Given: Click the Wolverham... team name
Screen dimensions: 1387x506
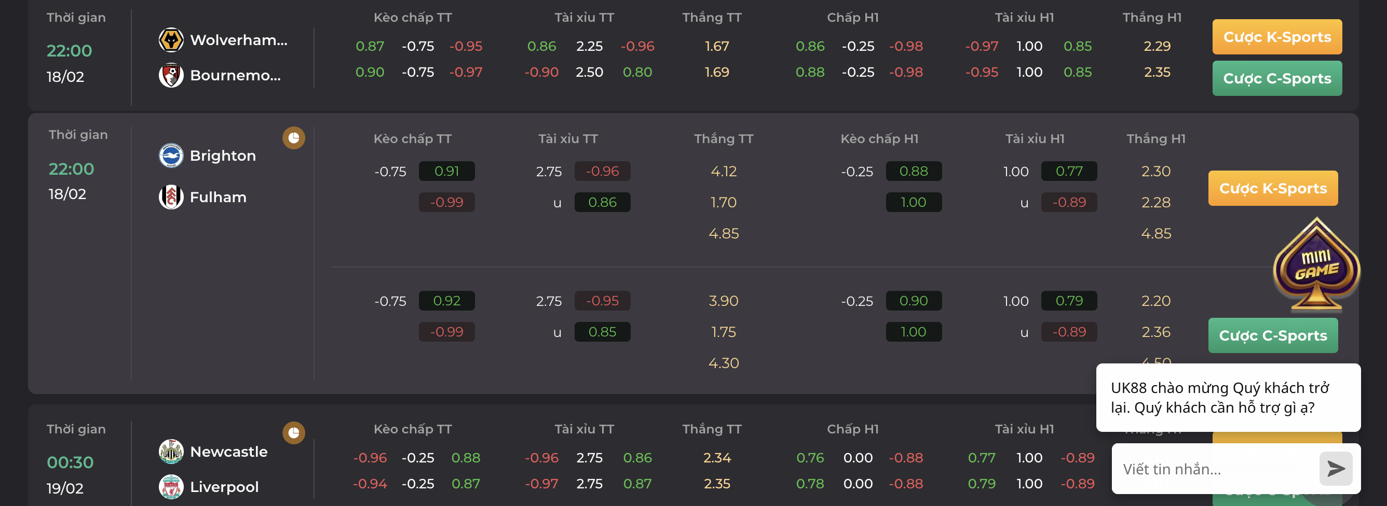Looking at the screenshot, I should coord(239,40).
